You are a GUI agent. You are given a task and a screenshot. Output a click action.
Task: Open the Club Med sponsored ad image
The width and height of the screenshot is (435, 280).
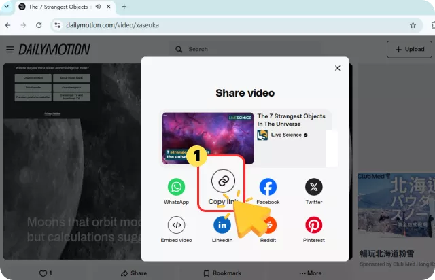coord(396,205)
